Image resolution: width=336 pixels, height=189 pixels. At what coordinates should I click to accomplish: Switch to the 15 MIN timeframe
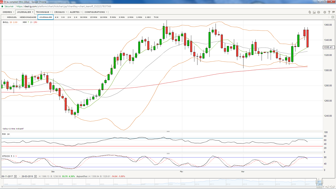tap(94, 17)
